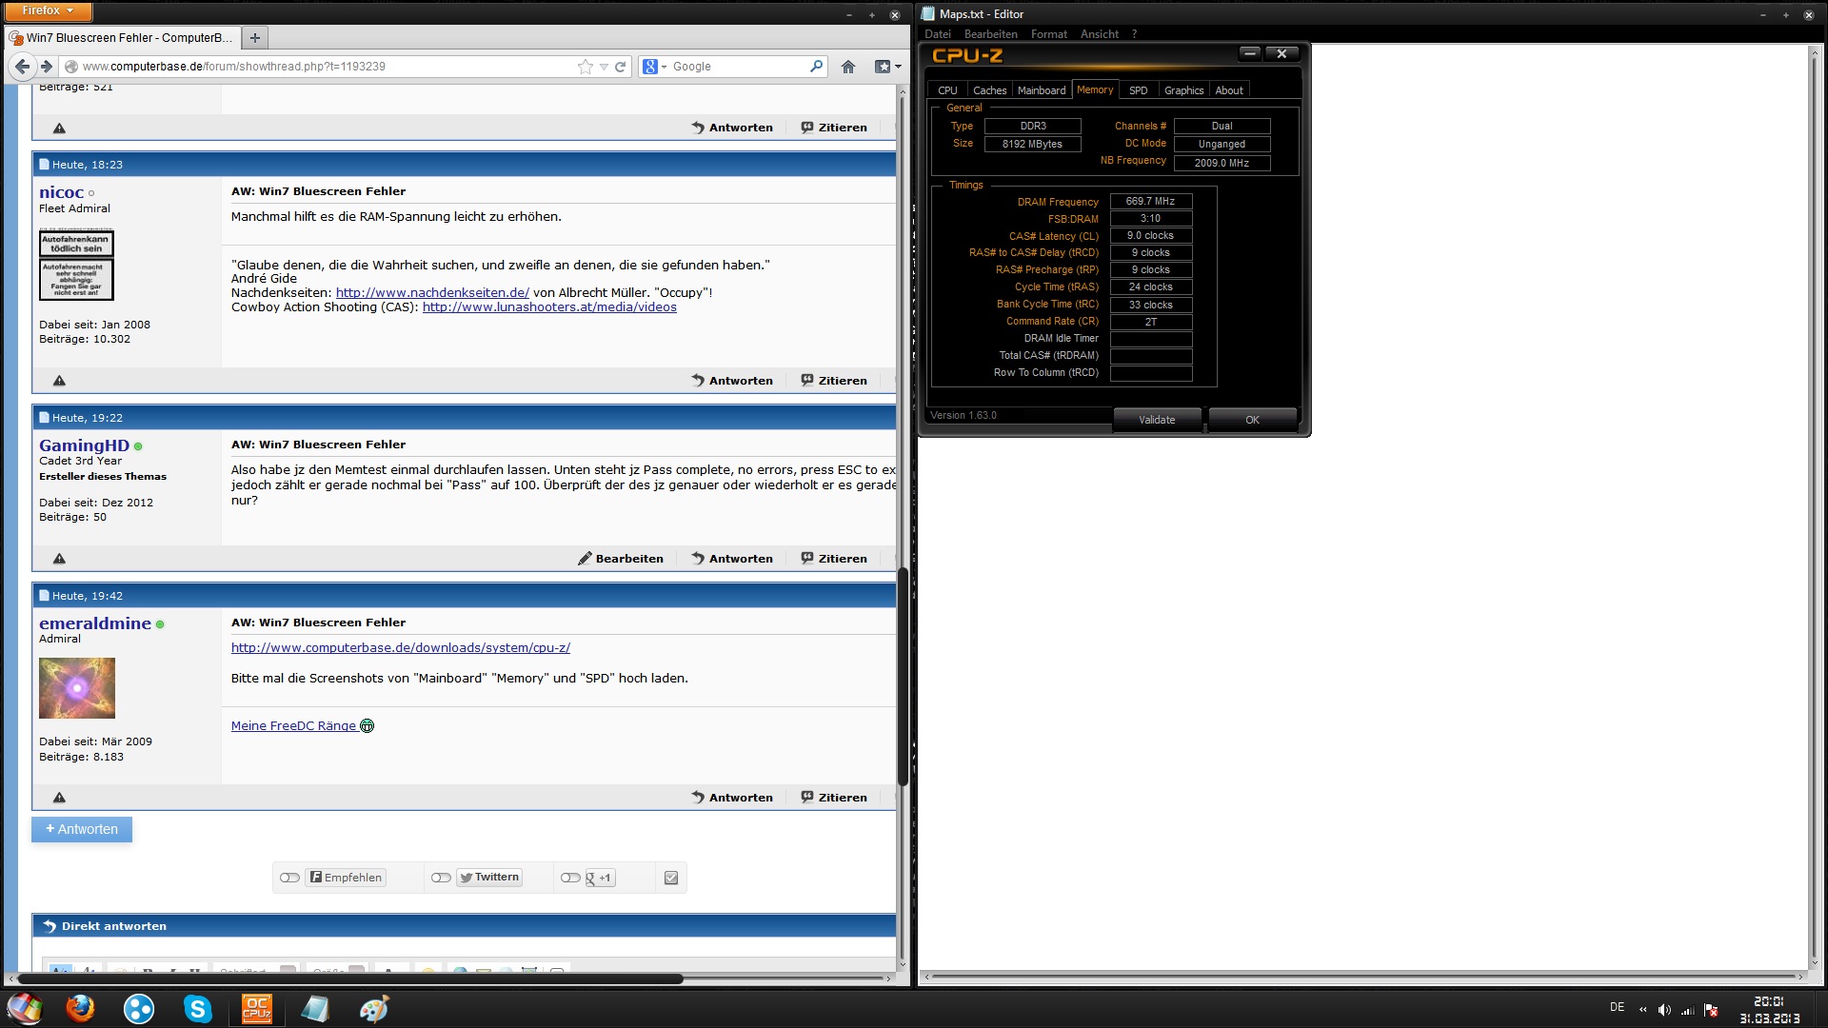Viewport: 1828px width, 1028px height.
Task: Enable the Twittern share toggle
Action: [x=441, y=878]
